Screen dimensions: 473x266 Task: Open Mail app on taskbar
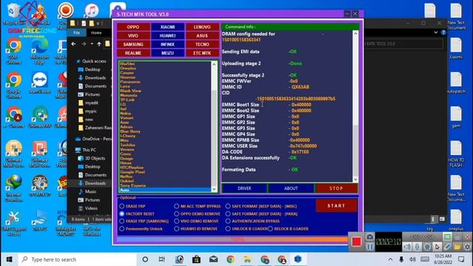pyautogui.click(x=214, y=259)
